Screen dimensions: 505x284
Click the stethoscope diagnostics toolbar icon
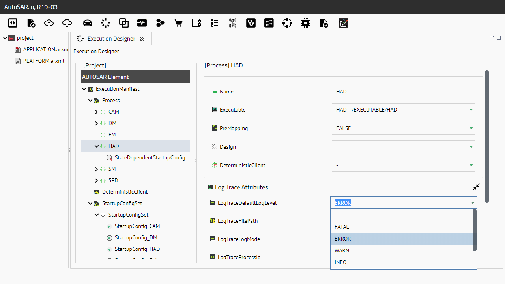click(251, 23)
